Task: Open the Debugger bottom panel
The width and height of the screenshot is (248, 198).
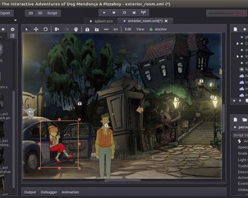Action: (x=49, y=192)
